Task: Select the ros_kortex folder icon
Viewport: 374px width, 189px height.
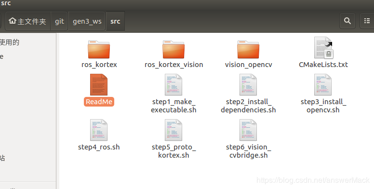Action: point(99,49)
